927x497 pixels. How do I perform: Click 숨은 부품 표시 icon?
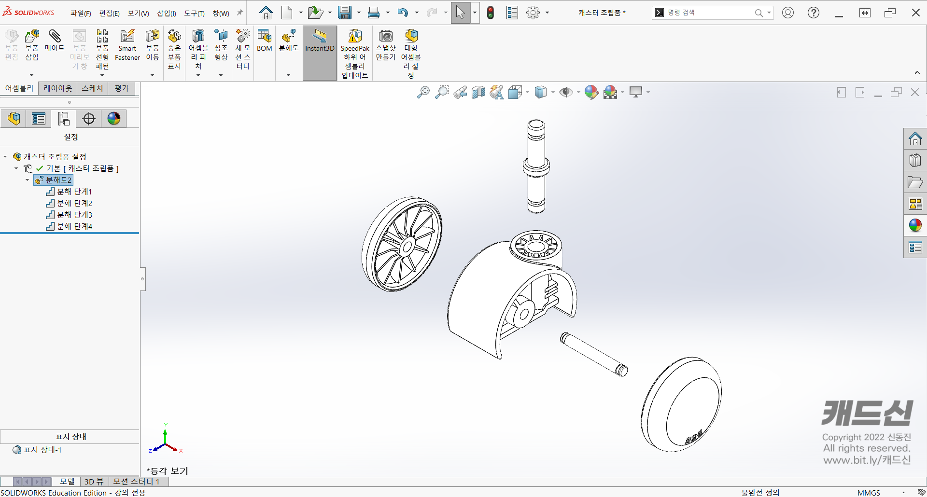point(174,36)
